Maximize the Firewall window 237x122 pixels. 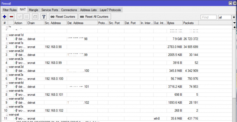point(230,3)
